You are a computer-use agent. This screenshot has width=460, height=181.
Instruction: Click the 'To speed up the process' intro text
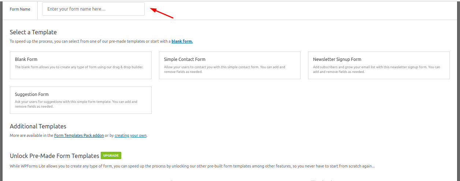tap(90, 41)
